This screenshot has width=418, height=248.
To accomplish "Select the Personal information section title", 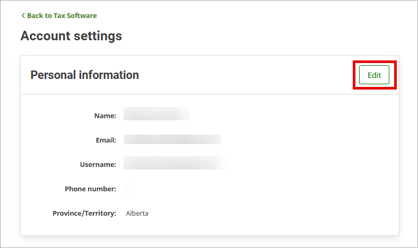I will point(84,75).
